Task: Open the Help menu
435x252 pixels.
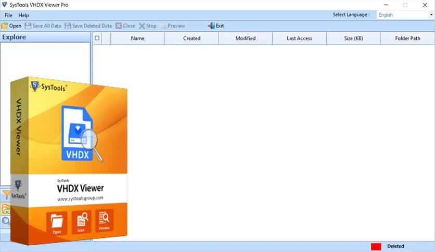Action: (23, 15)
